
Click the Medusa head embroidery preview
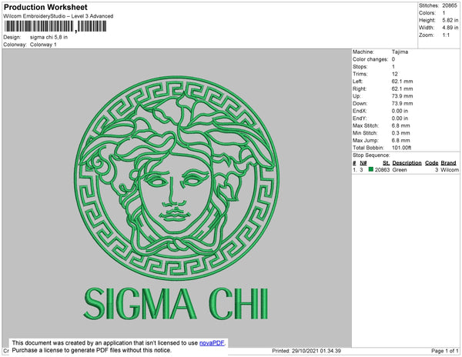pos(176,178)
